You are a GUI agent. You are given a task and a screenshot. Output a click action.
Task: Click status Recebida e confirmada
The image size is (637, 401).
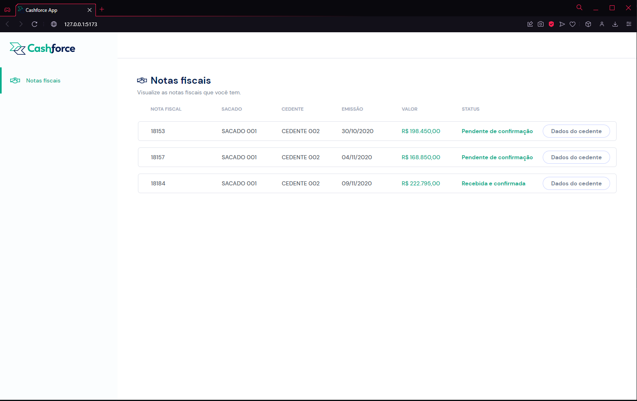pos(493,183)
